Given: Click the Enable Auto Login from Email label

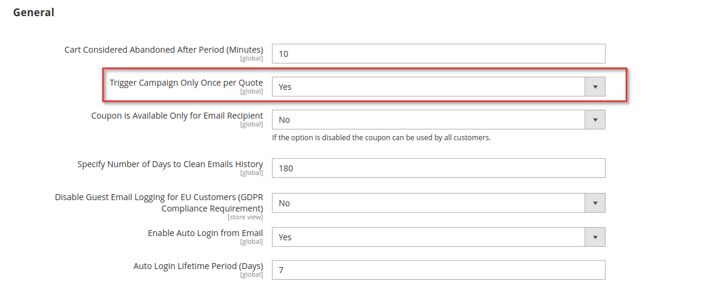Looking at the screenshot, I should [x=205, y=234].
